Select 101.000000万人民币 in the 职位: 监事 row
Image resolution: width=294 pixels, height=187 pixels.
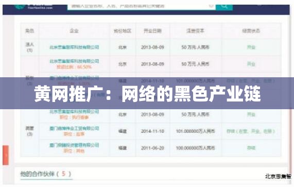(195, 131)
